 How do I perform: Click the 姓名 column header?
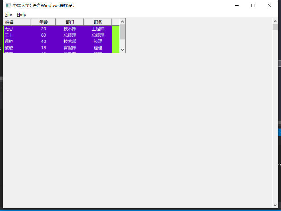(17, 22)
